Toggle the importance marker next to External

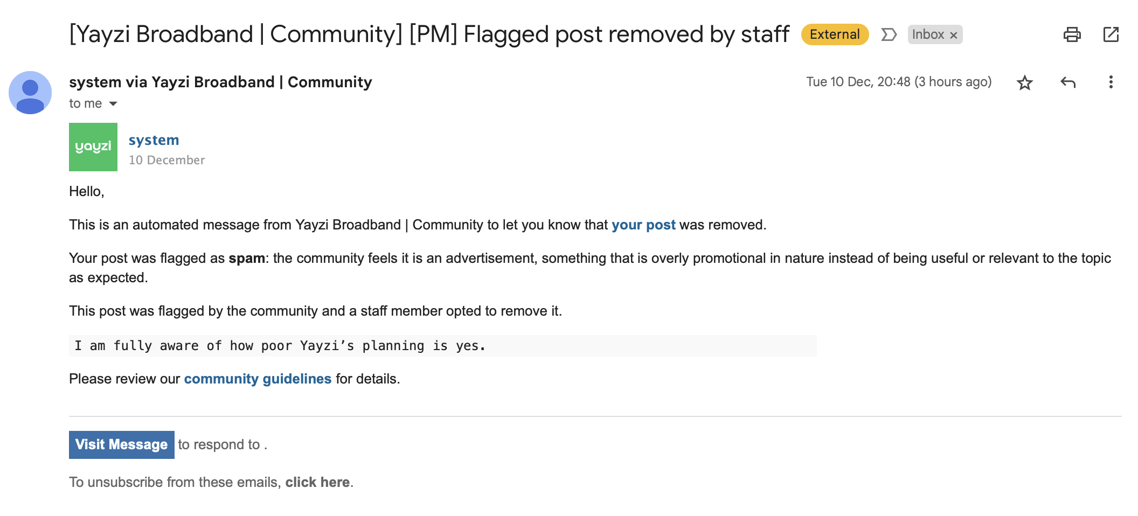(889, 35)
